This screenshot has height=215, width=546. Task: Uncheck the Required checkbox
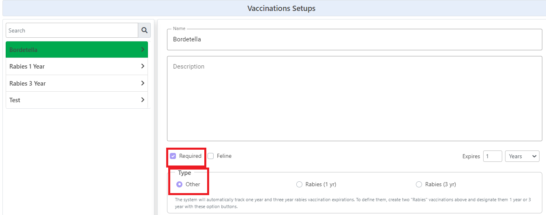(x=173, y=156)
